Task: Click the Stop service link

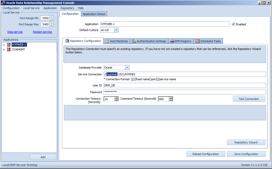Action: pos(15,32)
